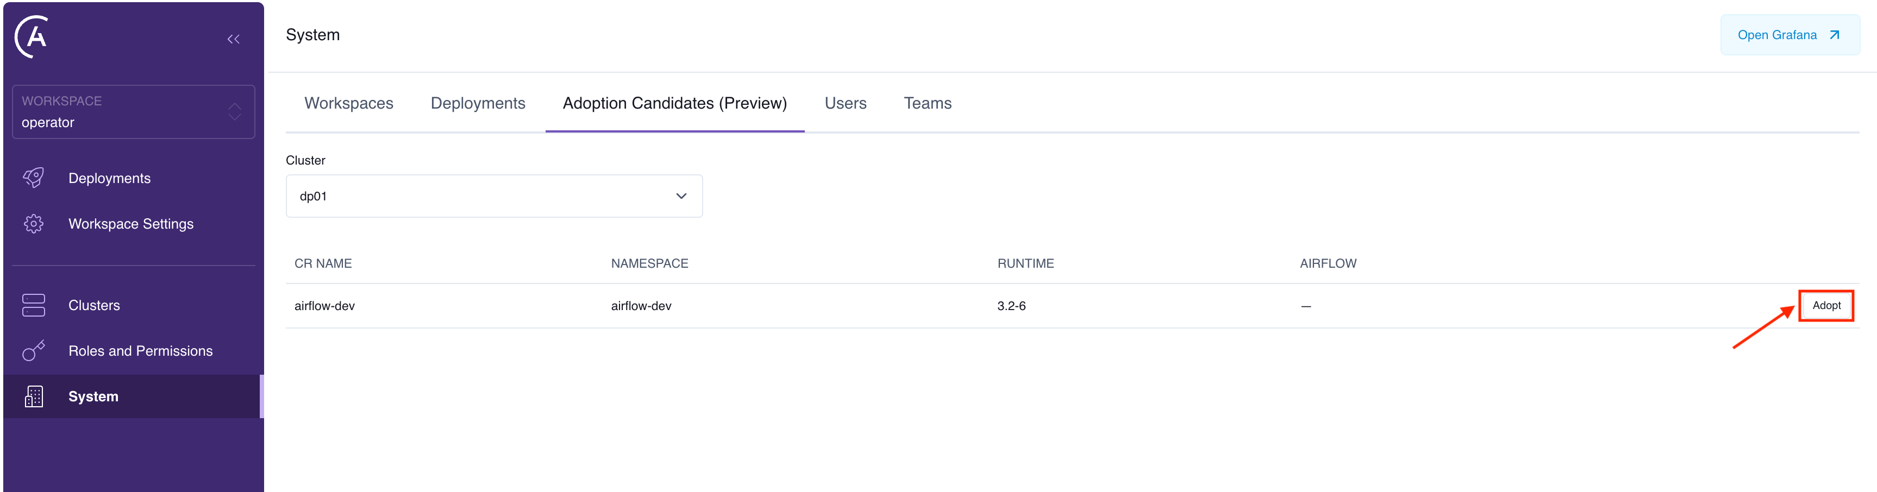Click the Adopt button for airflow-dev
The image size is (1877, 492).
[x=1826, y=306]
